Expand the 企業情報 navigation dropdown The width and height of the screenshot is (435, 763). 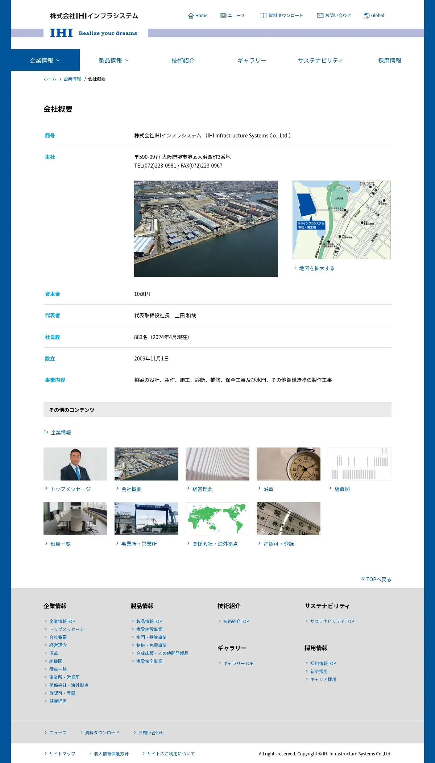pos(45,60)
